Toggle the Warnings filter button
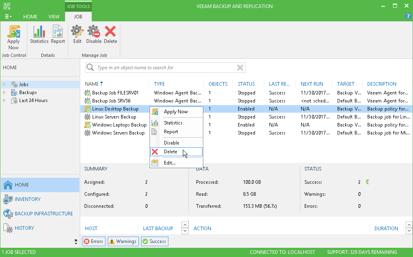Image resolution: width=413 pixels, height=257 pixels. click(x=123, y=241)
